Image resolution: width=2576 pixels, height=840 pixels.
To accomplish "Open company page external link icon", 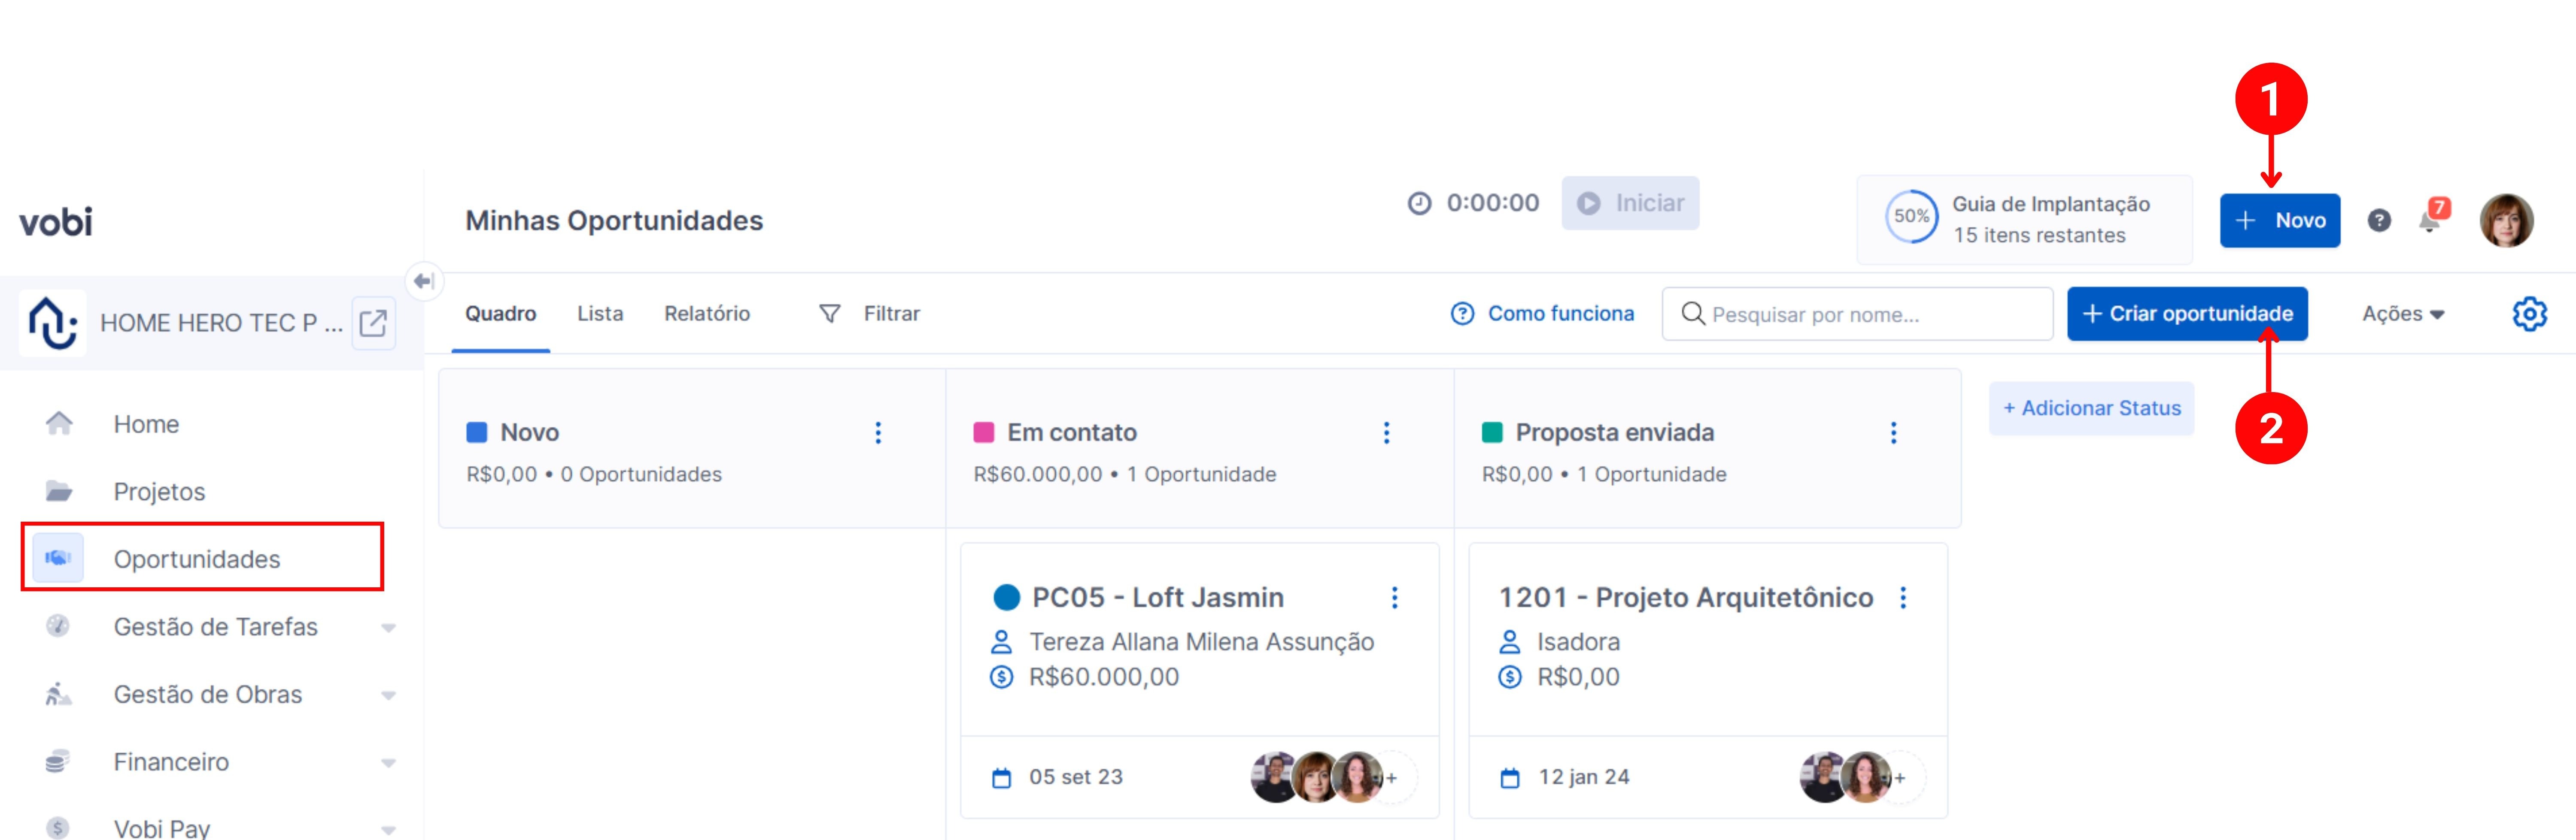I will [x=373, y=323].
